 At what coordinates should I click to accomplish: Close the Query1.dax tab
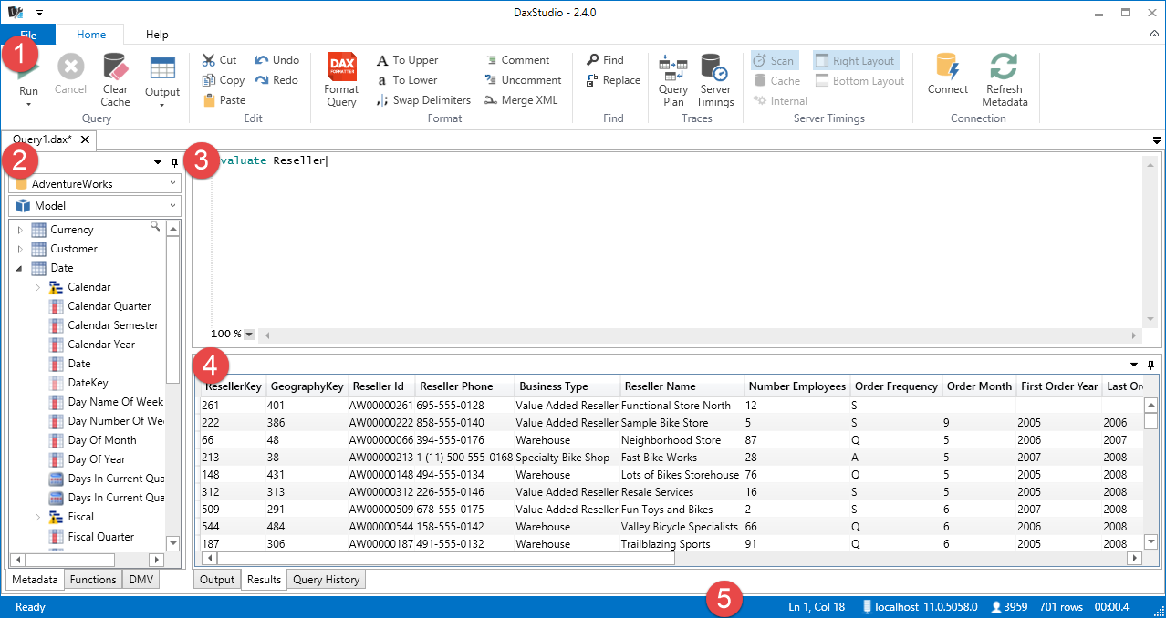click(x=85, y=139)
